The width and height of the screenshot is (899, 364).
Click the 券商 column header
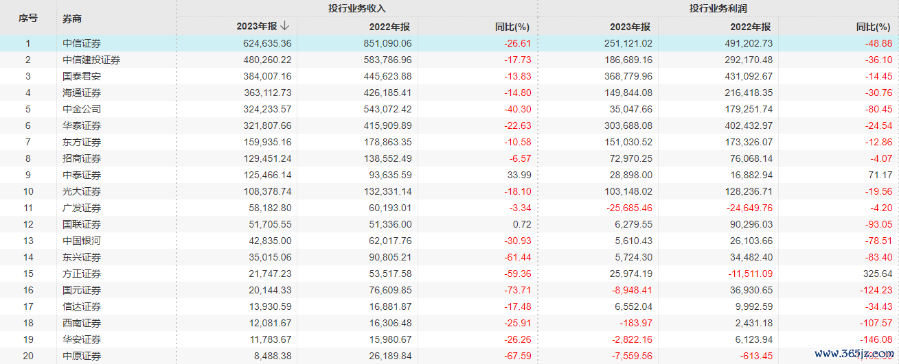(x=71, y=19)
